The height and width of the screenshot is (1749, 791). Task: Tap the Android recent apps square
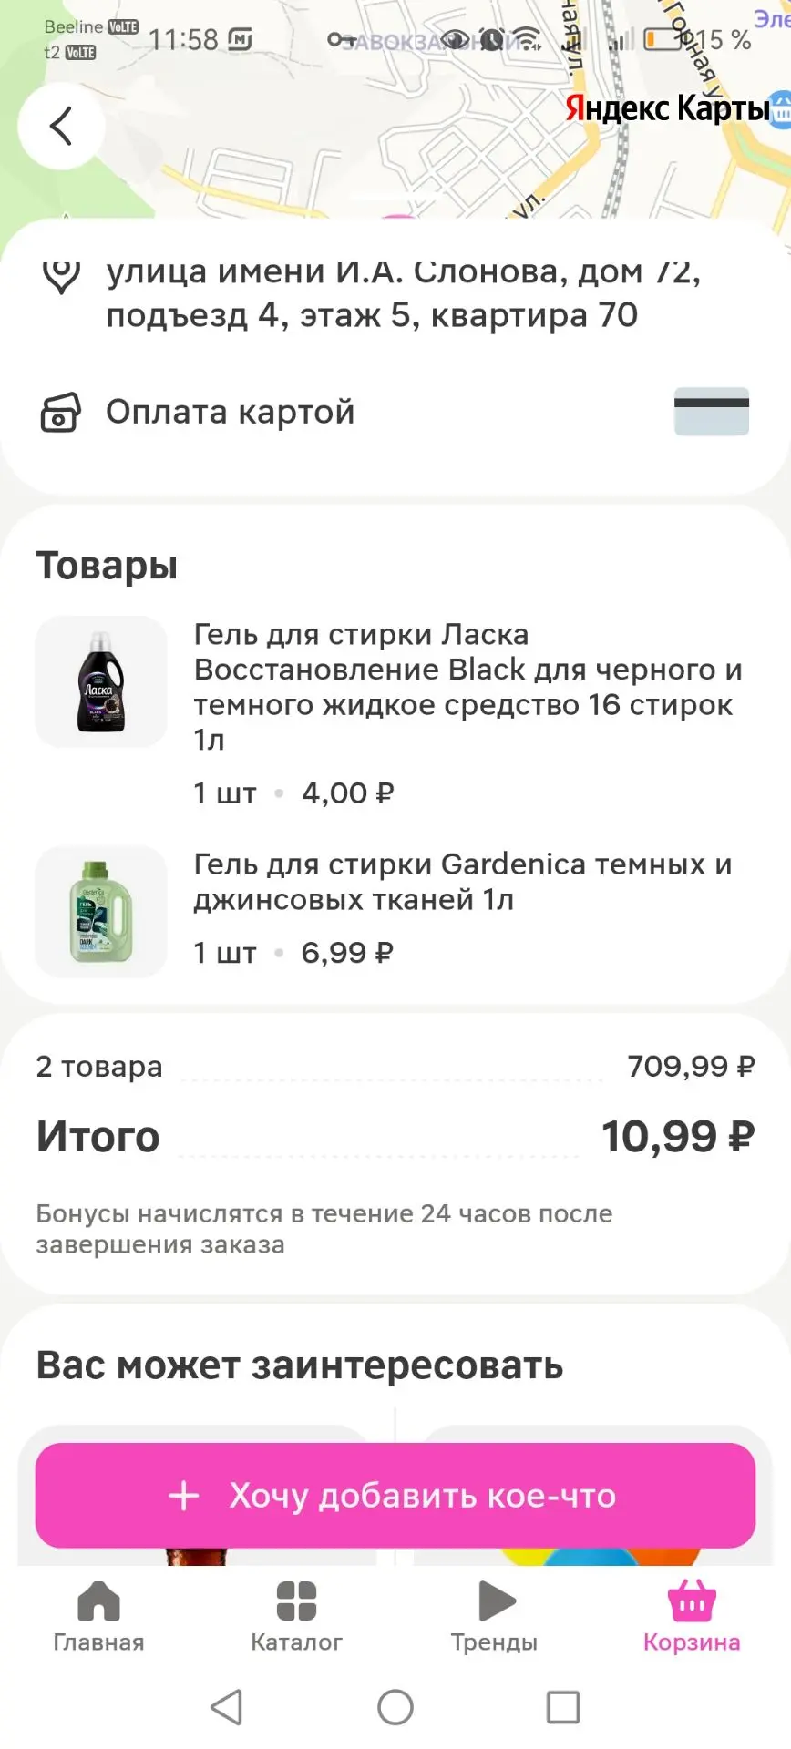click(x=563, y=1707)
